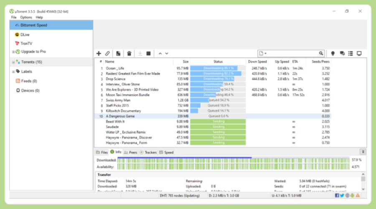376x209 pixels.
Task: Select Labels in the sidebar
Action: (26, 71)
